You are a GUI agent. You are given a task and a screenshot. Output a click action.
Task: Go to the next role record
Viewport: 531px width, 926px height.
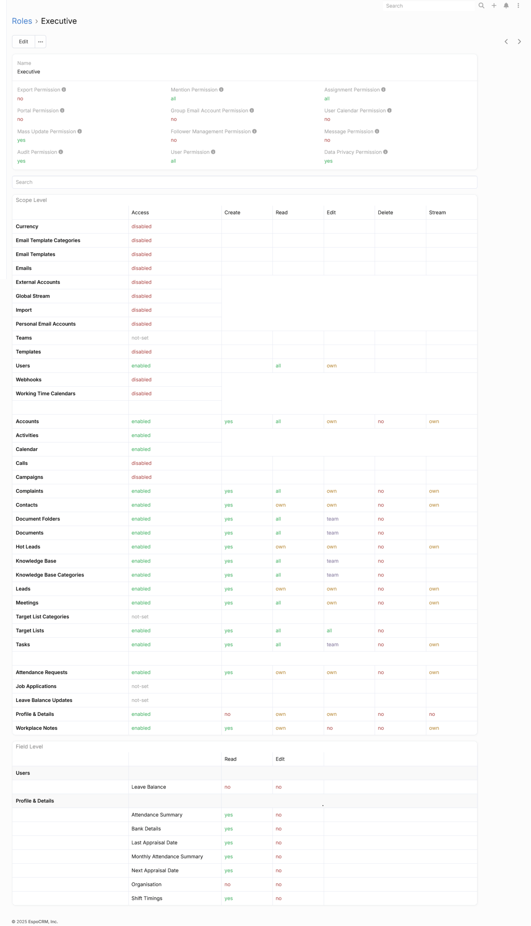point(519,41)
